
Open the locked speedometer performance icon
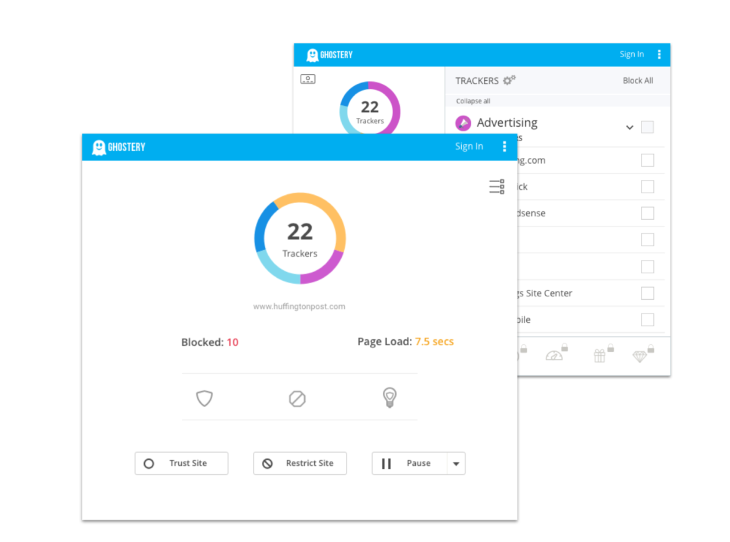[557, 353]
